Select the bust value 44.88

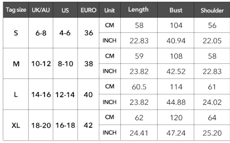[x=176, y=102]
